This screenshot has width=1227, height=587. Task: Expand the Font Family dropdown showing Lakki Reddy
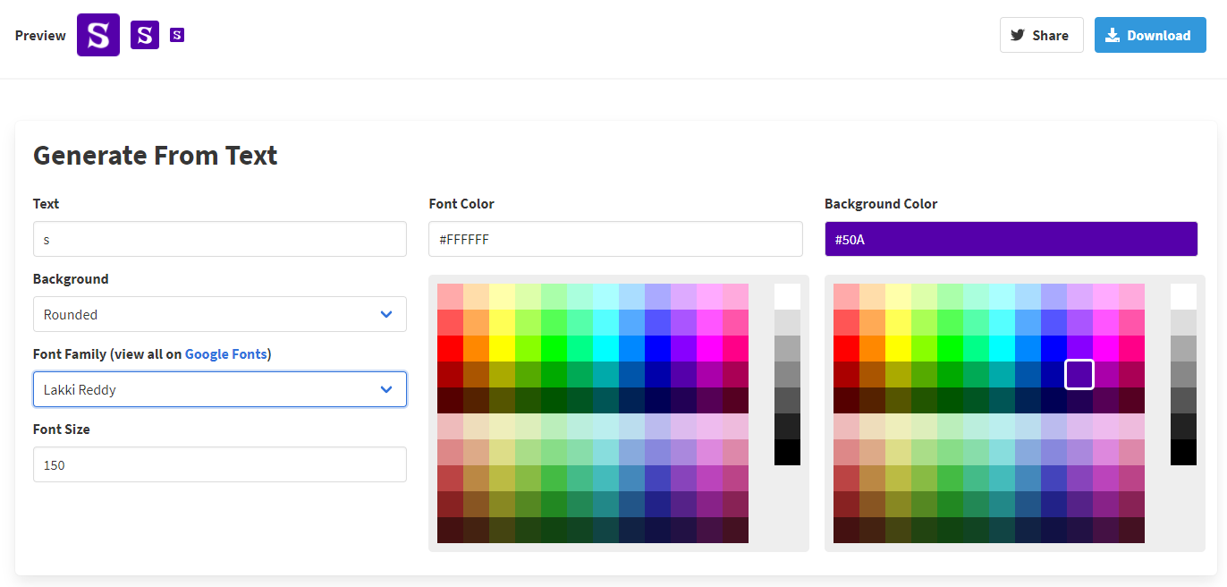pos(220,389)
